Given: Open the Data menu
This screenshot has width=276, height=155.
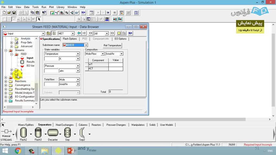Looking at the screenshot, I should pos(27,7).
